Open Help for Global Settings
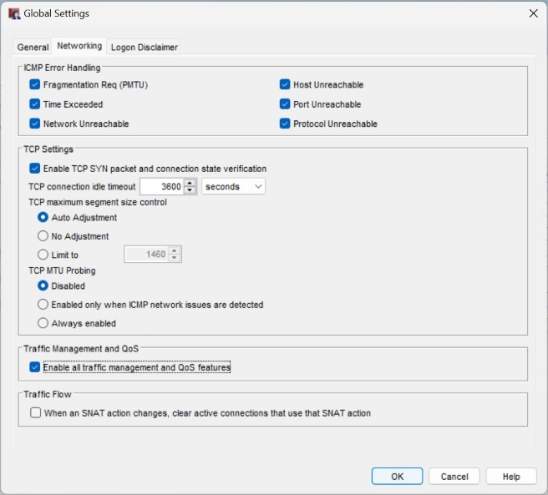 click(511, 476)
